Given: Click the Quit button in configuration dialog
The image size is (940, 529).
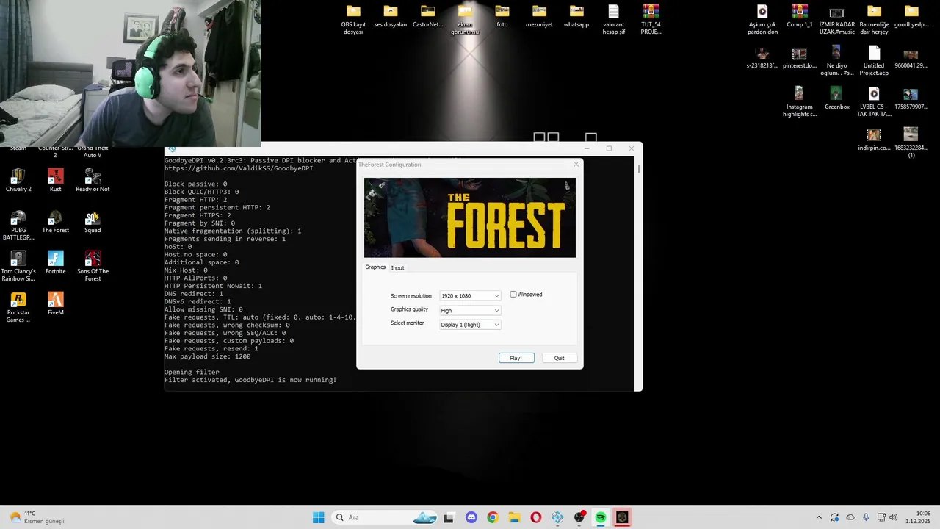Looking at the screenshot, I should pos(559,358).
